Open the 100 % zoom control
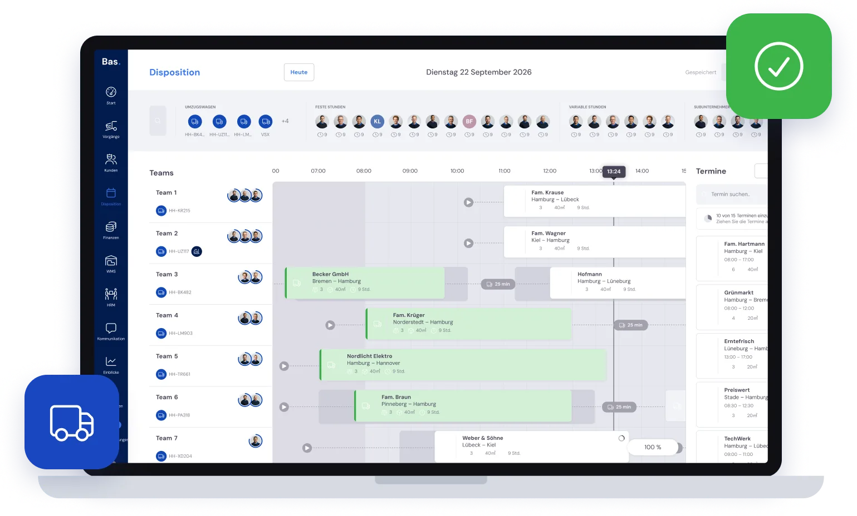857x516 pixels. (x=653, y=447)
